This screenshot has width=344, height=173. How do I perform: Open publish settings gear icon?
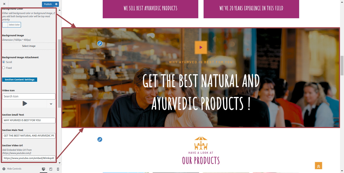(x=56, y=4)
